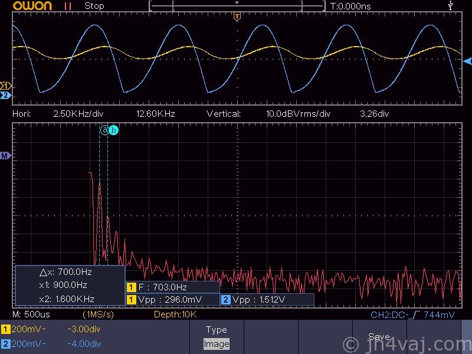The width and height of the screenshot is (472, 354).
Task: Click the 2.50KHz/div horizontal readout
Action: click(x=78, y=113)
